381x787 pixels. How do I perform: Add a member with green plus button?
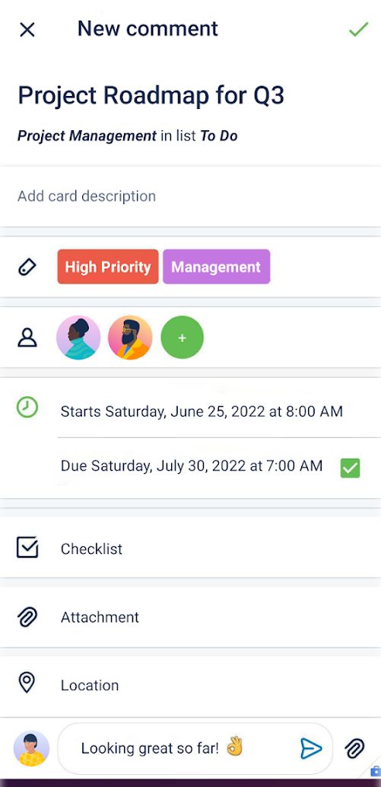point(182,338)
